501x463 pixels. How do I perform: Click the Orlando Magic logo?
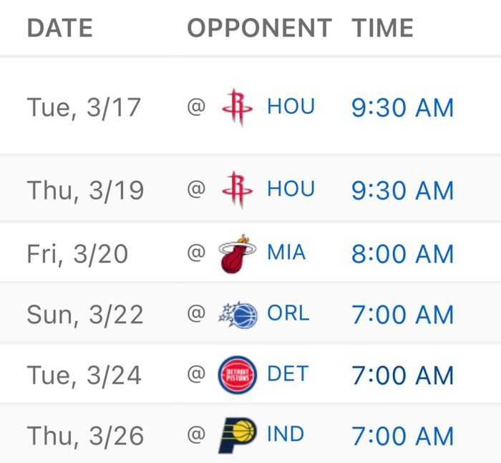237,315
